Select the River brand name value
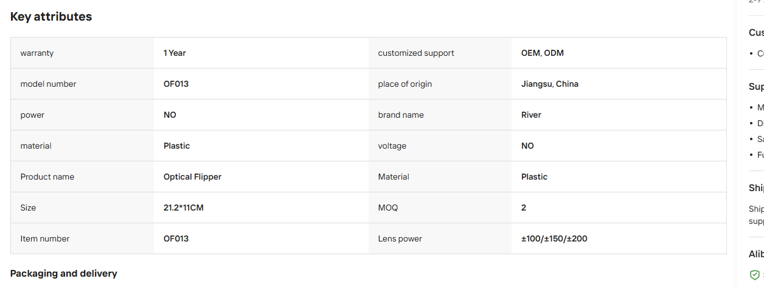Image resolution: width=764 pixels, height=287 pixels. coord(531,115)
